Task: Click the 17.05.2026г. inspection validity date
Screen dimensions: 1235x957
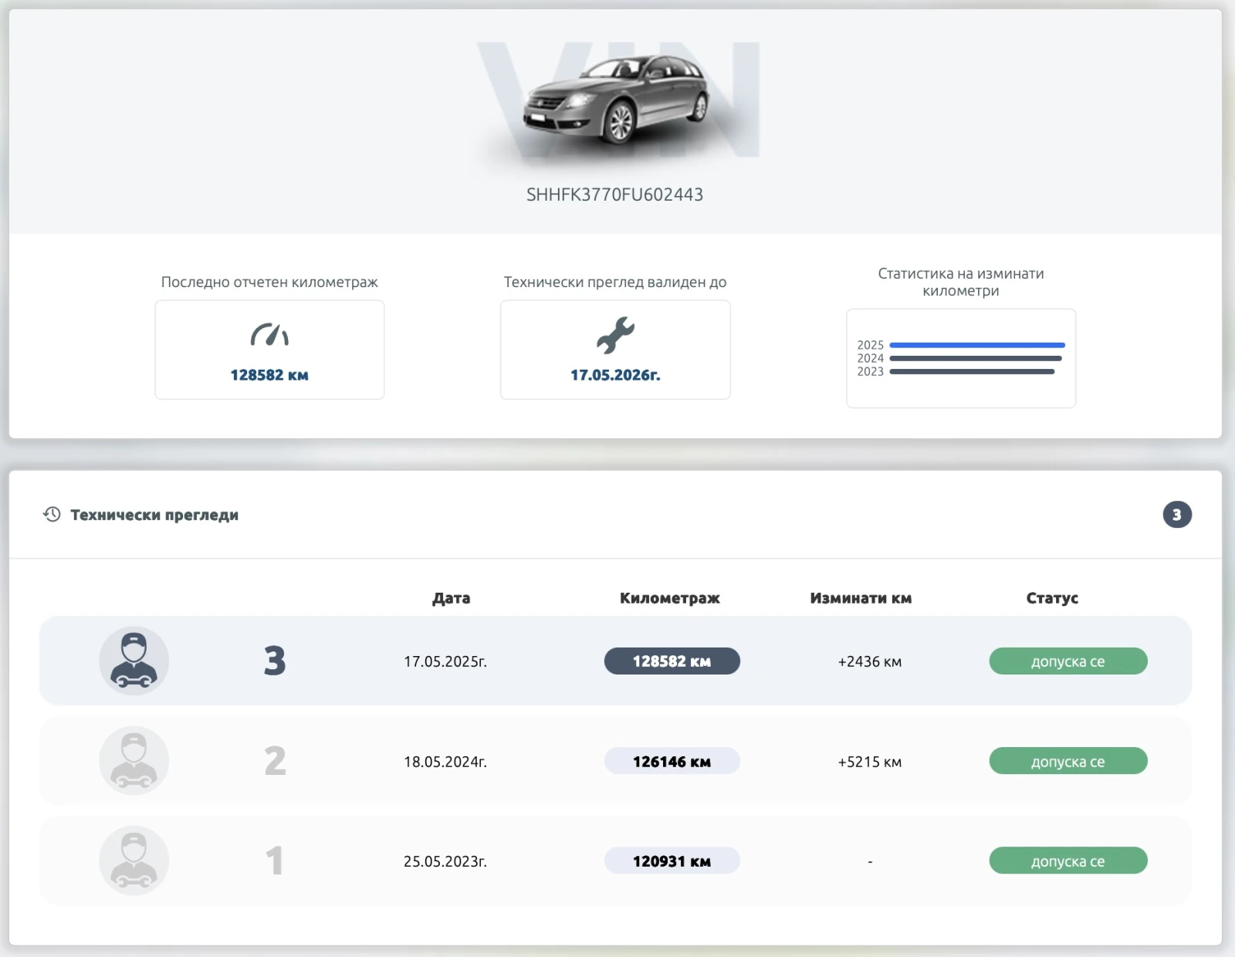Action: point(615,375)
